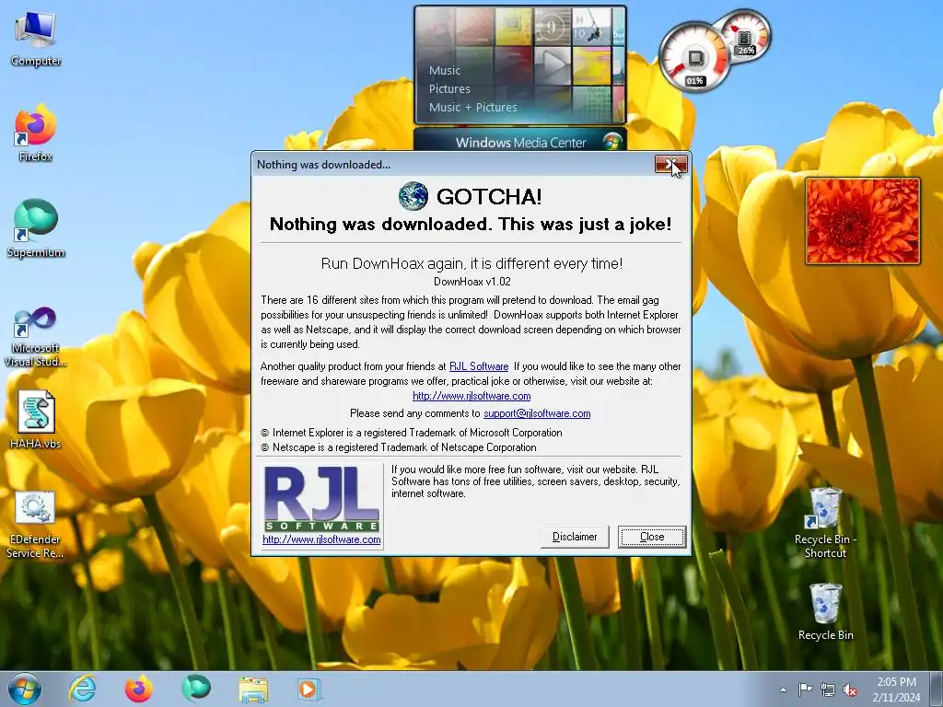The width and height of the screenshot is (943, 707).
Task: Select the HAHA.vbs script file
Action: tap(36, 419)
